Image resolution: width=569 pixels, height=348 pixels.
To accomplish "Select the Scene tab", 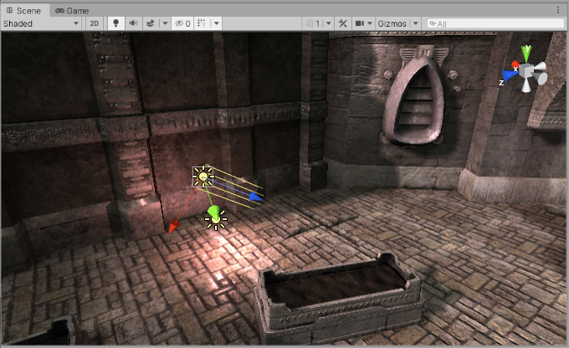I will (23, 10).
